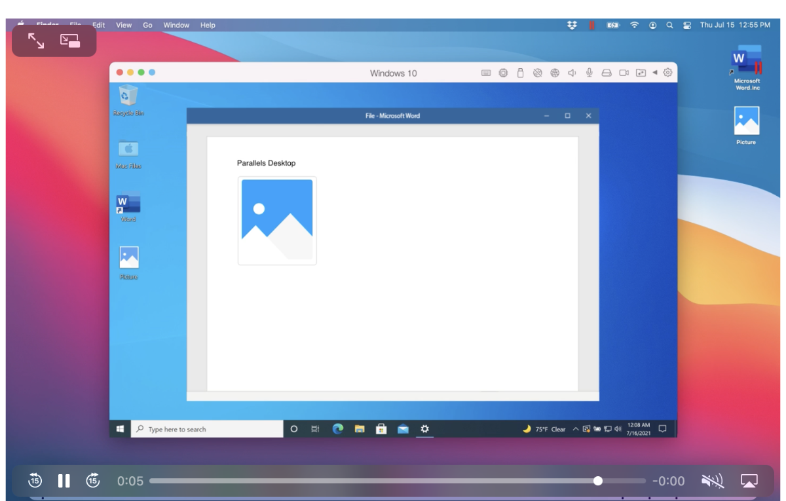Select the Word shortcut on Windows desktop
Viewport: 786px width, 501px height.
pyautogui.click(x=128, y=208)
